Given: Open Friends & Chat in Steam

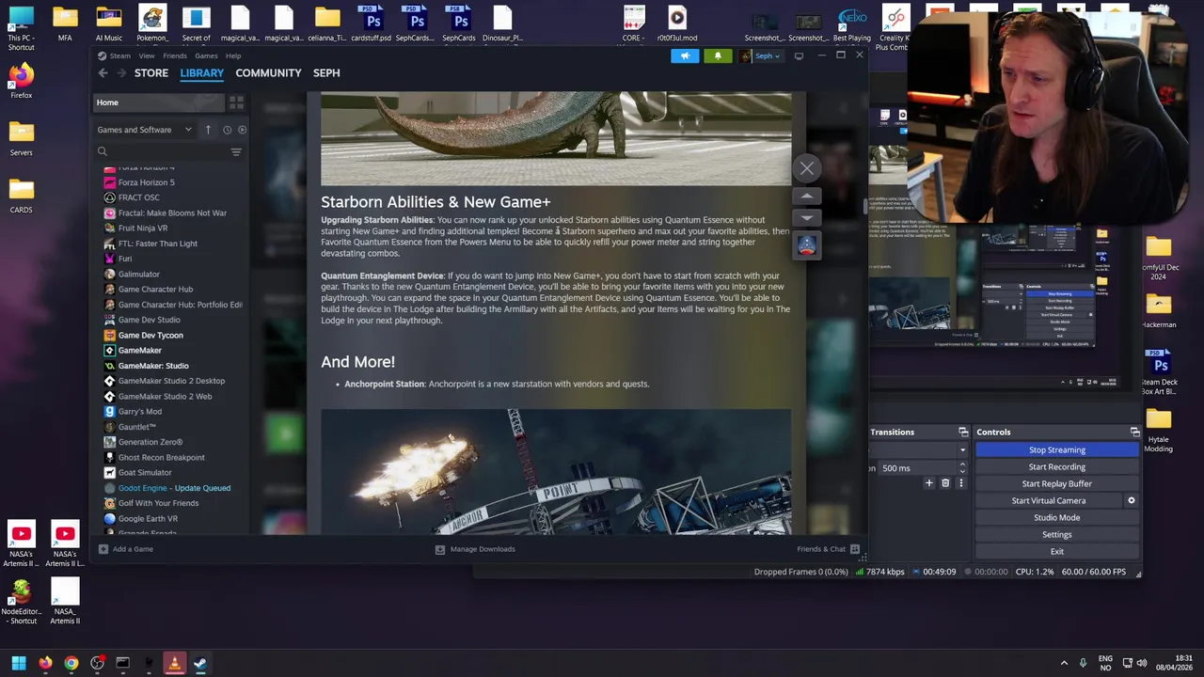Looking at the screenshot, I should [828, 549].
